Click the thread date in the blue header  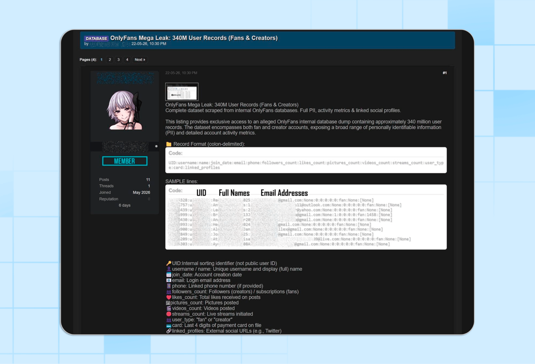point(149,44)
